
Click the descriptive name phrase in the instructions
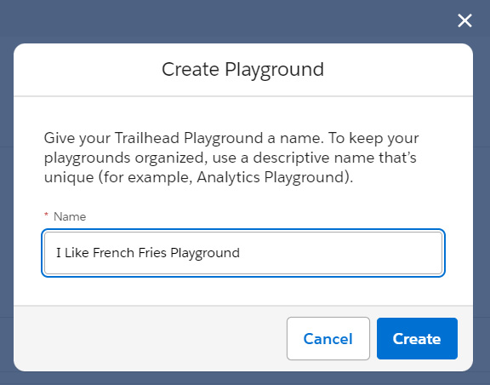pyautogui.click(x=315, y=158)
